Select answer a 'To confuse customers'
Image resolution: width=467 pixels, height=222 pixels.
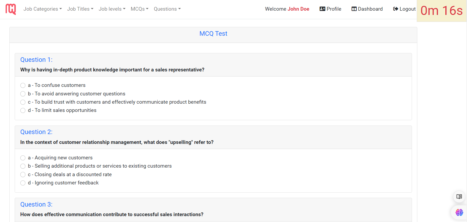(23, 85)
